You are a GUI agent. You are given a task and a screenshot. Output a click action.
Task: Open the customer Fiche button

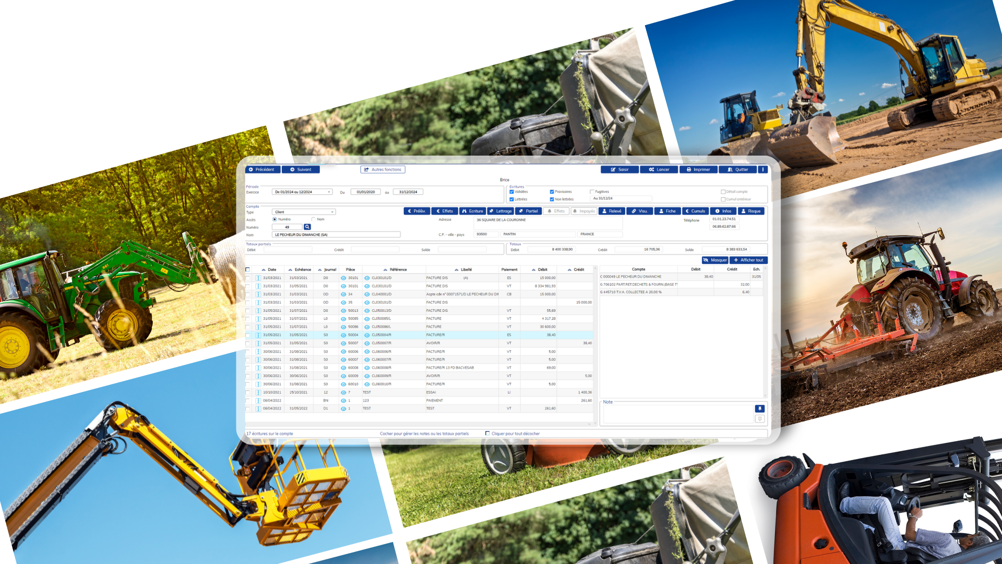pos(667,211)
